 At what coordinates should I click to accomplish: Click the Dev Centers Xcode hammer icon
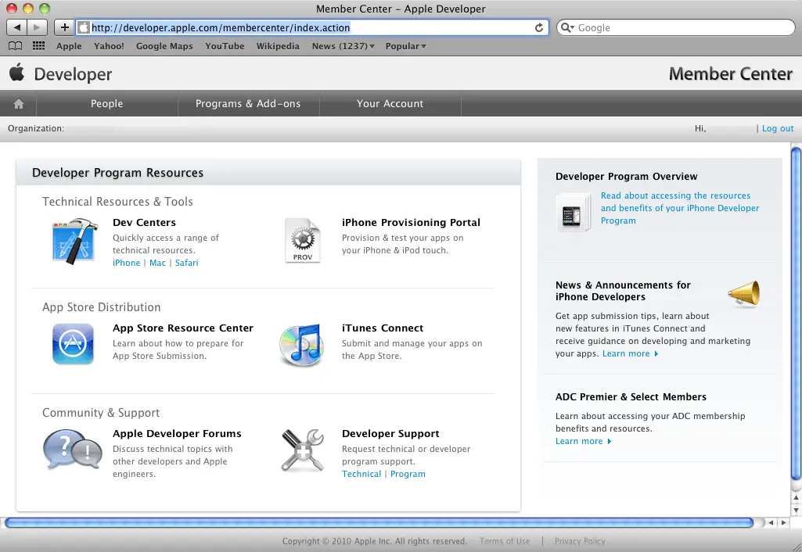pyautogui.click(x=74, y=241)
